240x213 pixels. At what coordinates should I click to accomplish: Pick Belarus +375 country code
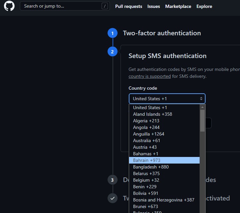164,173
